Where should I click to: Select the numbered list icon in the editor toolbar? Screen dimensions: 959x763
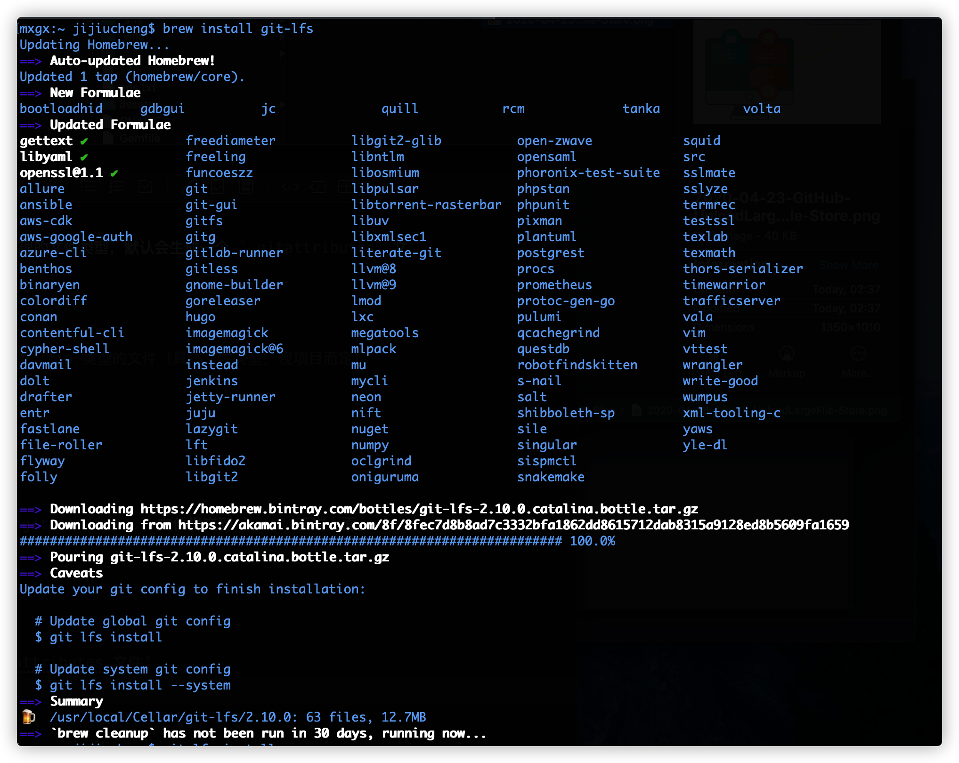point(116,186)
